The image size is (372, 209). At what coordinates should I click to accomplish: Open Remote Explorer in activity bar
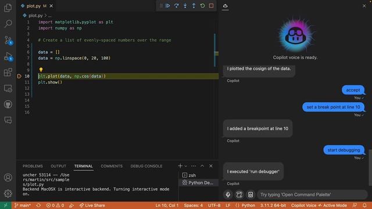click(x=8, y=88)
